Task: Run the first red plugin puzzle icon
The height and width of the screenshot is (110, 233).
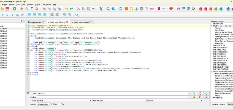Action: [x=201, y=9]
